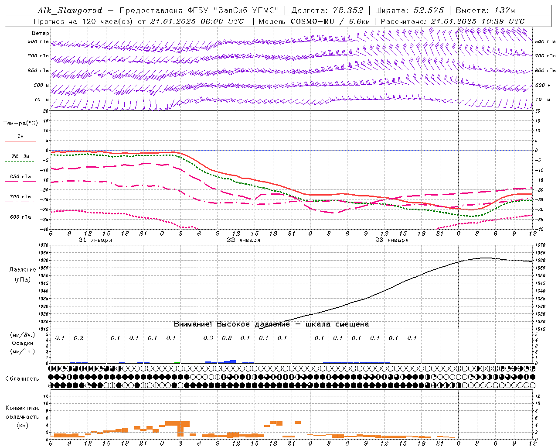This screenshot has width=558, height=447.
Task: Select the 0.8 precipitation value
Action: [227, 338]
